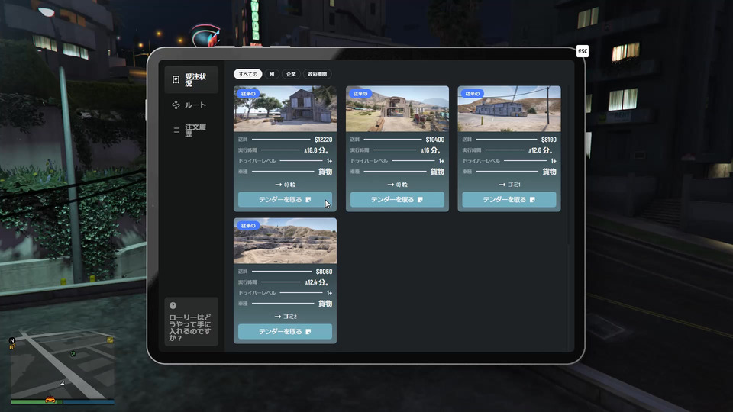Click the game minimap
733x412 pixels.
(x=62, y=366)
